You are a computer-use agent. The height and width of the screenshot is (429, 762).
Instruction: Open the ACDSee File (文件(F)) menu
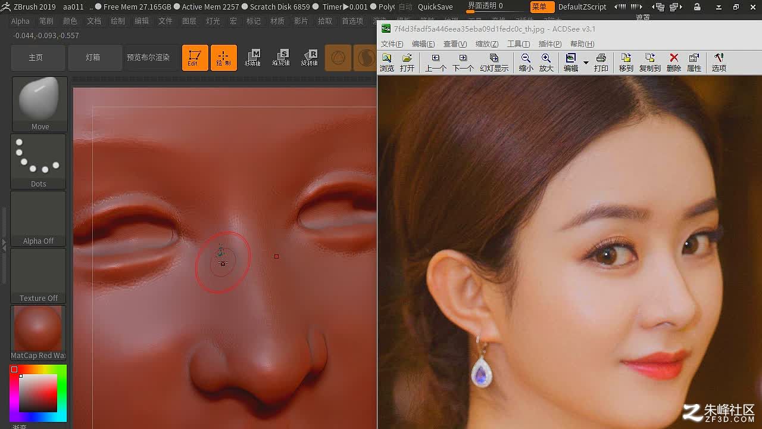[392, 44]
